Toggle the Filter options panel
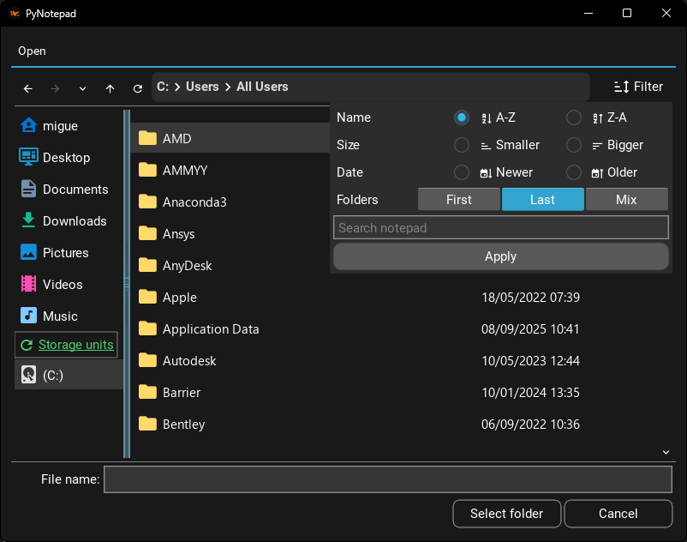The image size is (687, 542). click(x=639, y=87)
